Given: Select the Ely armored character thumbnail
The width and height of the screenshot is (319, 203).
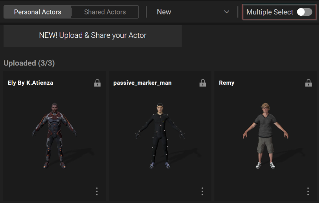Looking at the screenshot, I should pyautogui.click(x=54, y=135).
